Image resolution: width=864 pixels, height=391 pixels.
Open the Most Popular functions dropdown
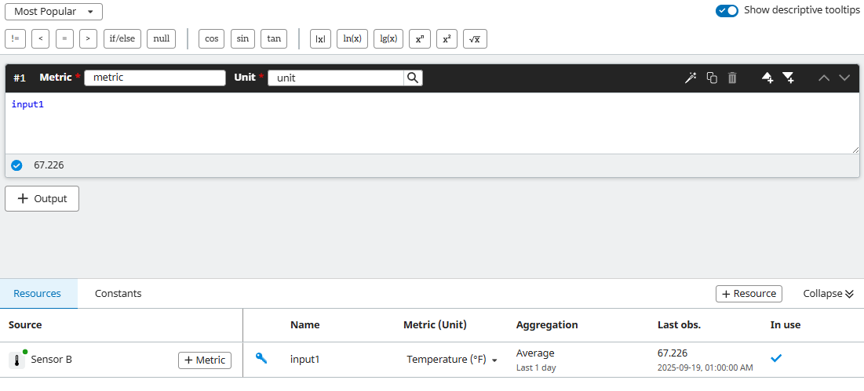pos(53,12)
